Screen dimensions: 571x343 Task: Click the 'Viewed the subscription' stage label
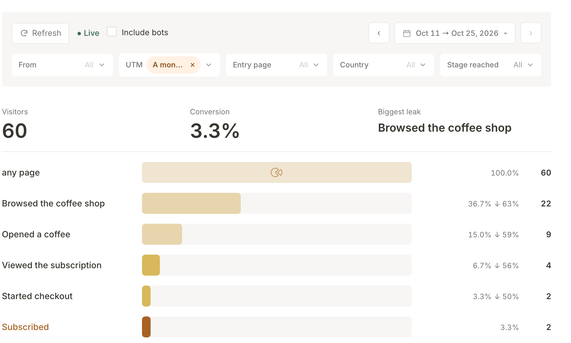click(x=52, y=265)
